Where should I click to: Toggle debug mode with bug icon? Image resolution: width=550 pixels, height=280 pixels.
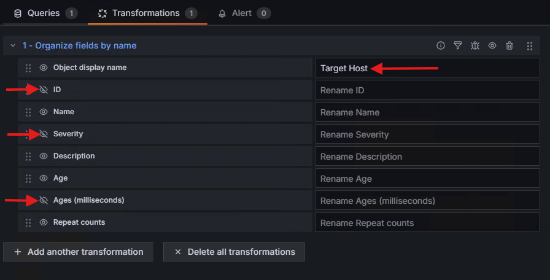pyautogui.click(x=475, y=45)
